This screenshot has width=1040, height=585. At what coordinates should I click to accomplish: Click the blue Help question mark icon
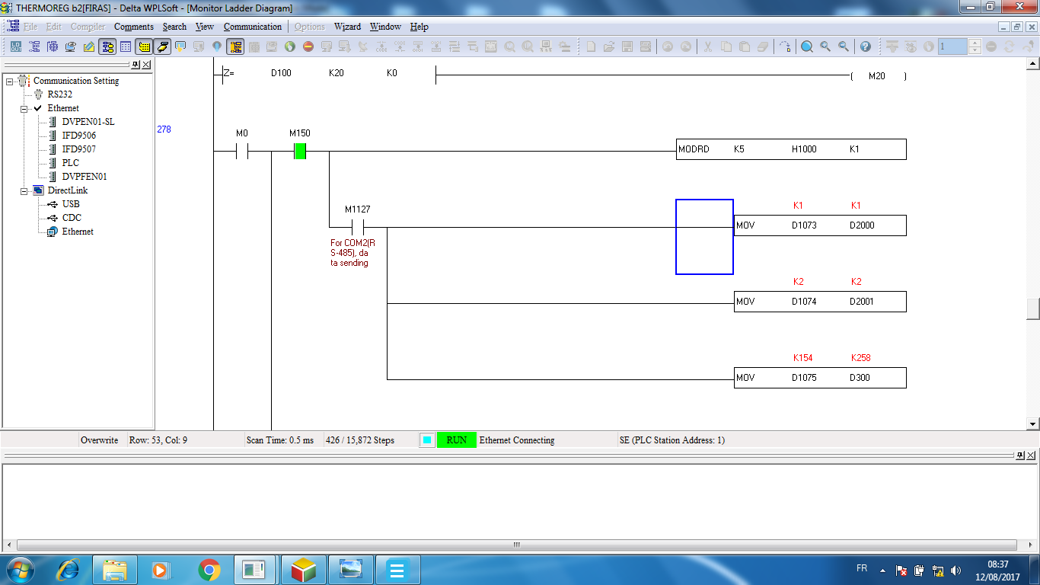click(866, 46)
